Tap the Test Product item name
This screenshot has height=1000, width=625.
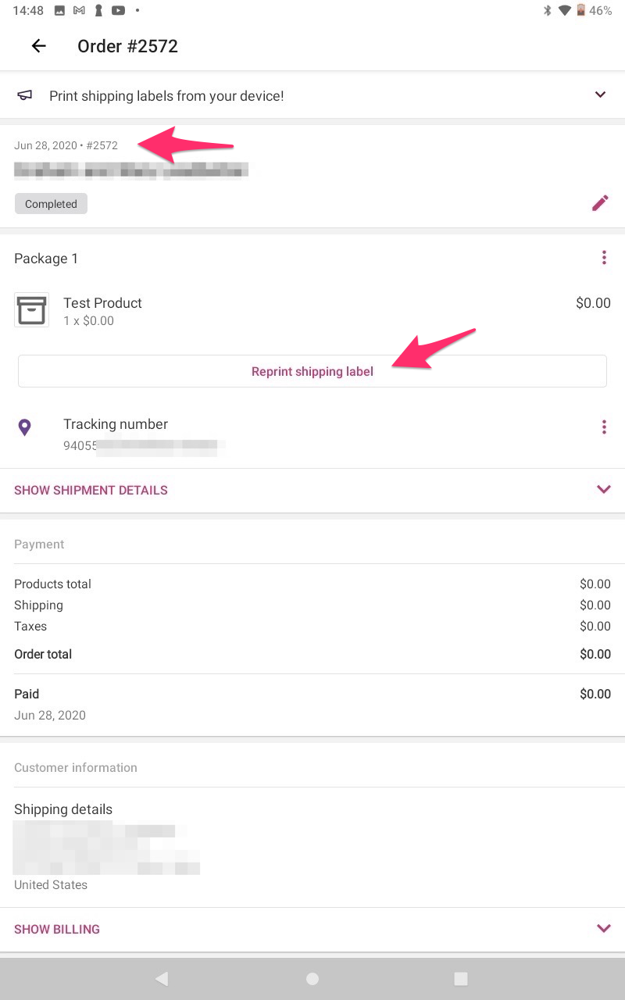click(102, 303)
